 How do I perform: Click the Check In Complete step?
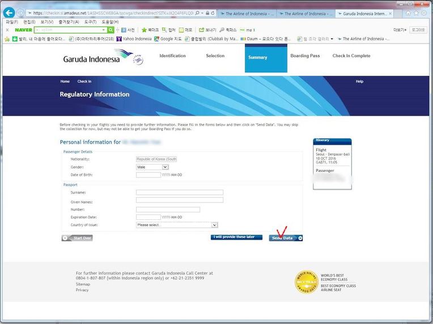pos(351,55)
